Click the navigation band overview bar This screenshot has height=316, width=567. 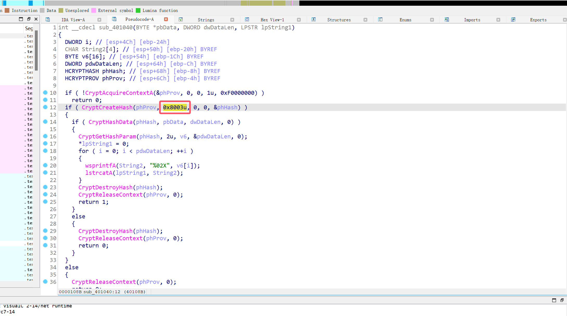click(283, 3)
